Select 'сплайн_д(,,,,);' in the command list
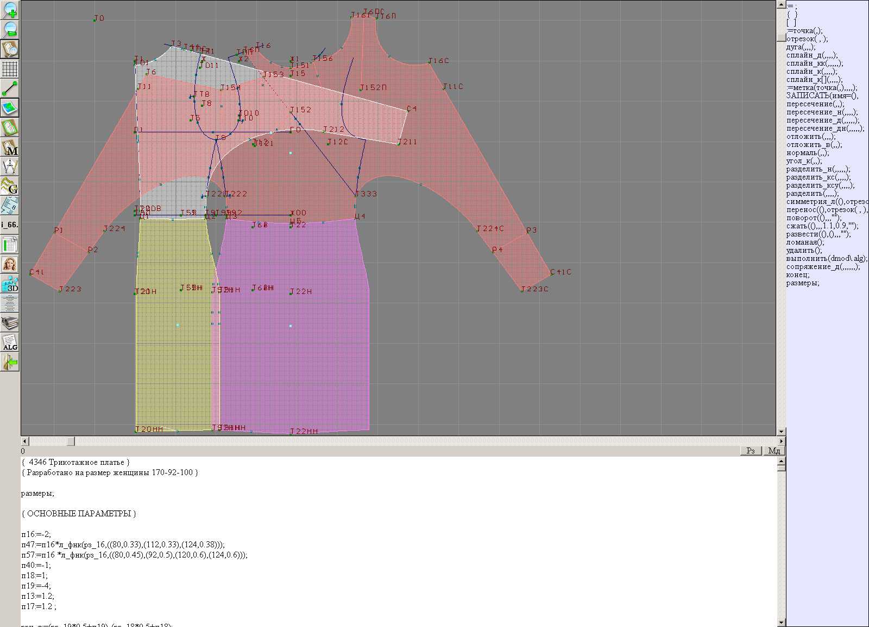Image resolution: width=869 pixels, height=627 pixels. (x=811, y=55)
